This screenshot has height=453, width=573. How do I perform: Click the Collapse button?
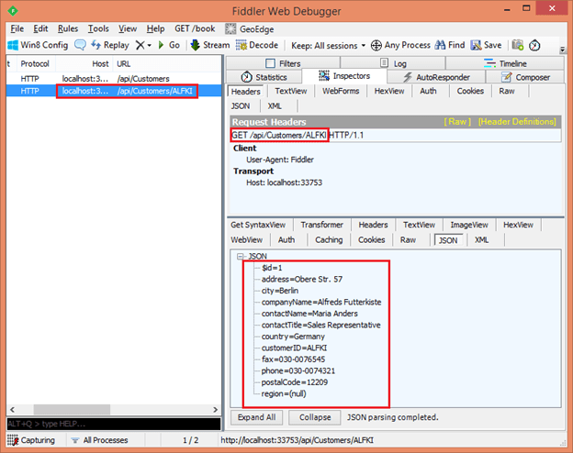click(315, 417)
